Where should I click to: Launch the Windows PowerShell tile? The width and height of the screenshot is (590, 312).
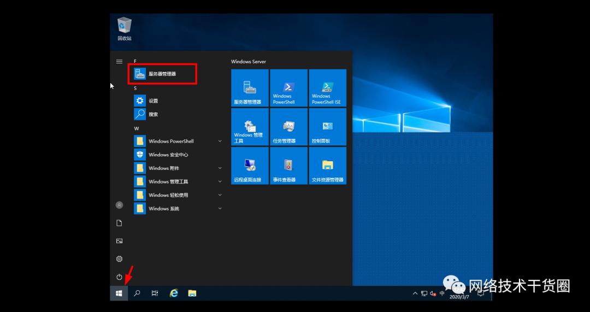pos(288,87)
